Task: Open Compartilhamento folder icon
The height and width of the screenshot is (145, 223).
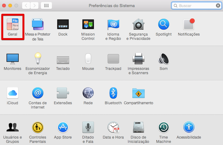Action: 138,93
